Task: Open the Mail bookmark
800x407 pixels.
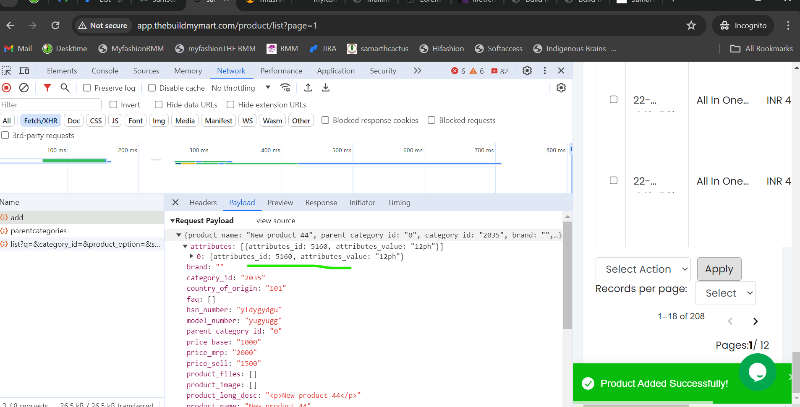Action: point(18,49)
